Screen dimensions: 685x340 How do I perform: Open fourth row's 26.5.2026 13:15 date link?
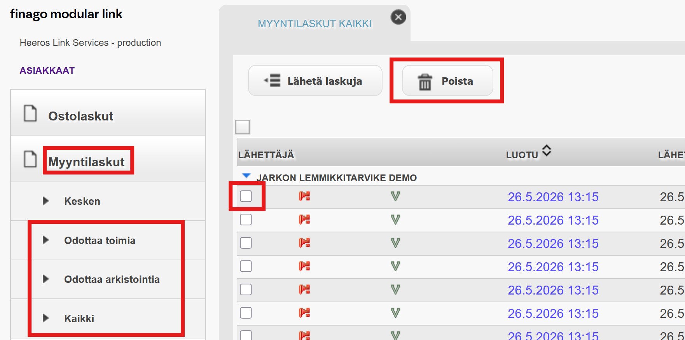[553, 267]
